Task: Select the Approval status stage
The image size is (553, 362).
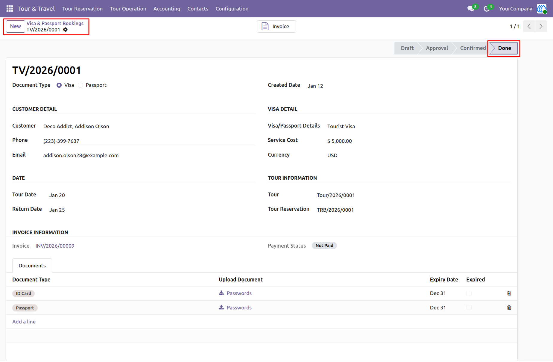Action: coord(437,48)
